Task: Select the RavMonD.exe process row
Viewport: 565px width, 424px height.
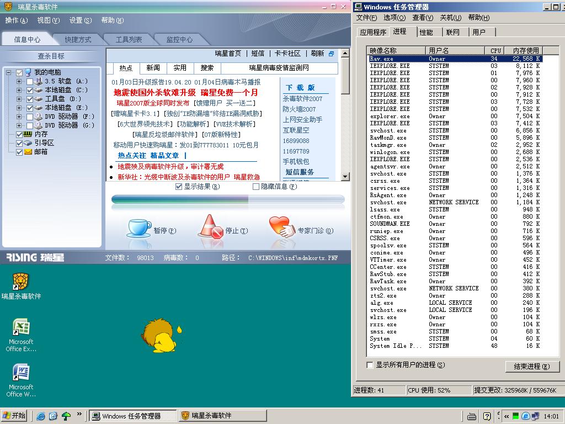Action: [455, 137]
